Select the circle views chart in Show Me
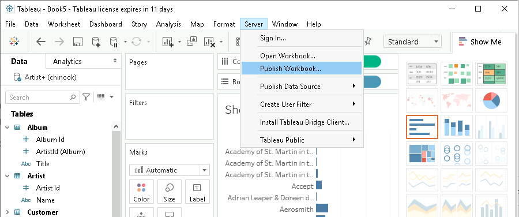Viewport: 519px width, 217px height. coord(457,154)
